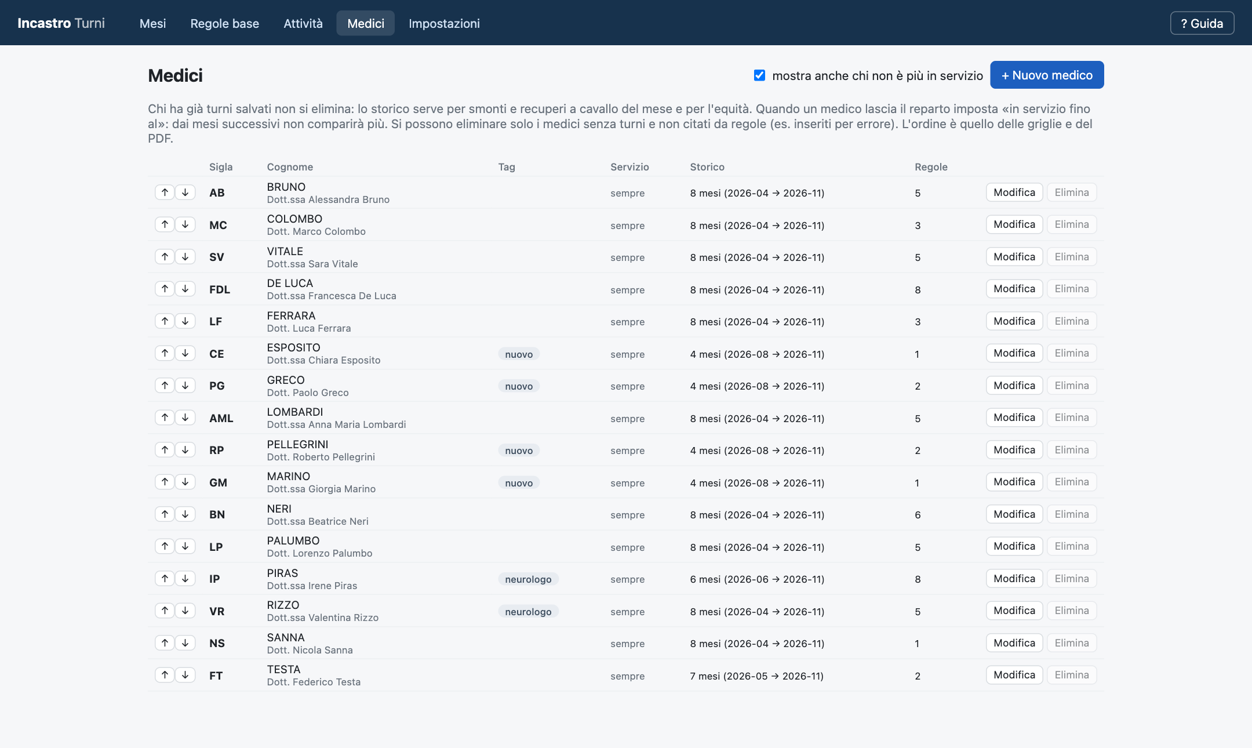
Task: Move TESTA row down
Action: 185,675
